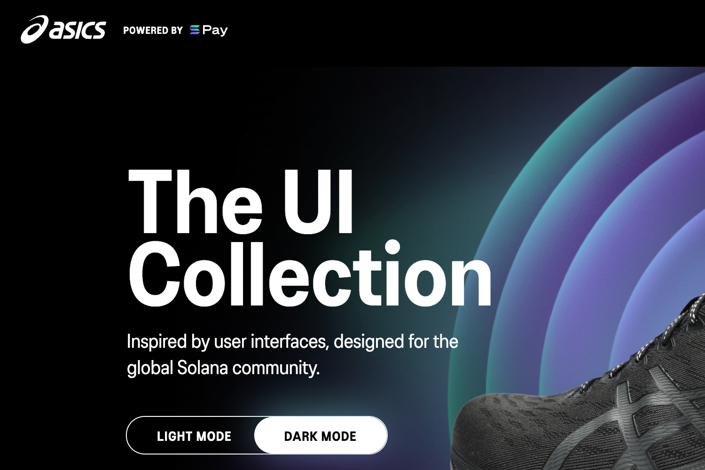Click the "POWERED BY" label
Image resolution: width=705 pixels, height=470 pixels.
153,31
